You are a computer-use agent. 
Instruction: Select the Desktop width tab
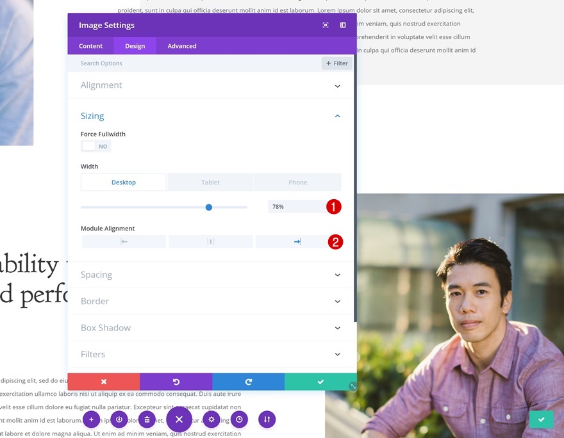[x=123, y=182]
